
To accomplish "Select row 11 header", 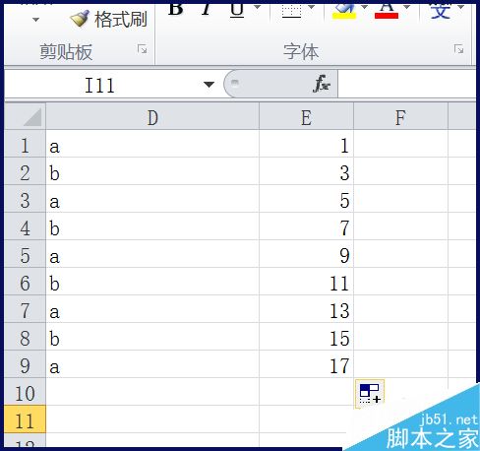I will point(25,419).
